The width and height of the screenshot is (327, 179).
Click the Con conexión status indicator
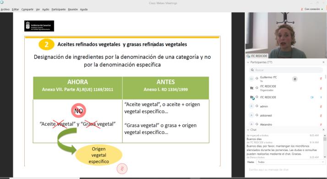tap(312, 9)
